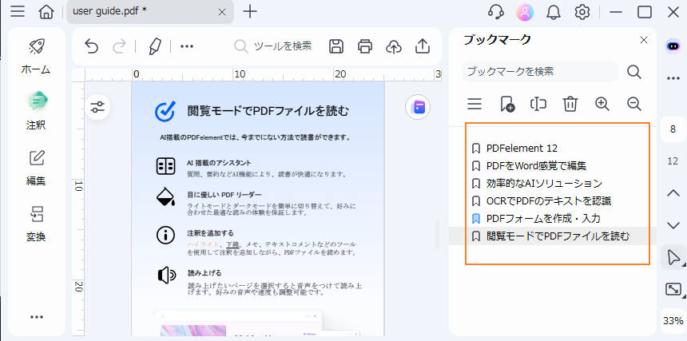Share or export the document

point(423,46)
